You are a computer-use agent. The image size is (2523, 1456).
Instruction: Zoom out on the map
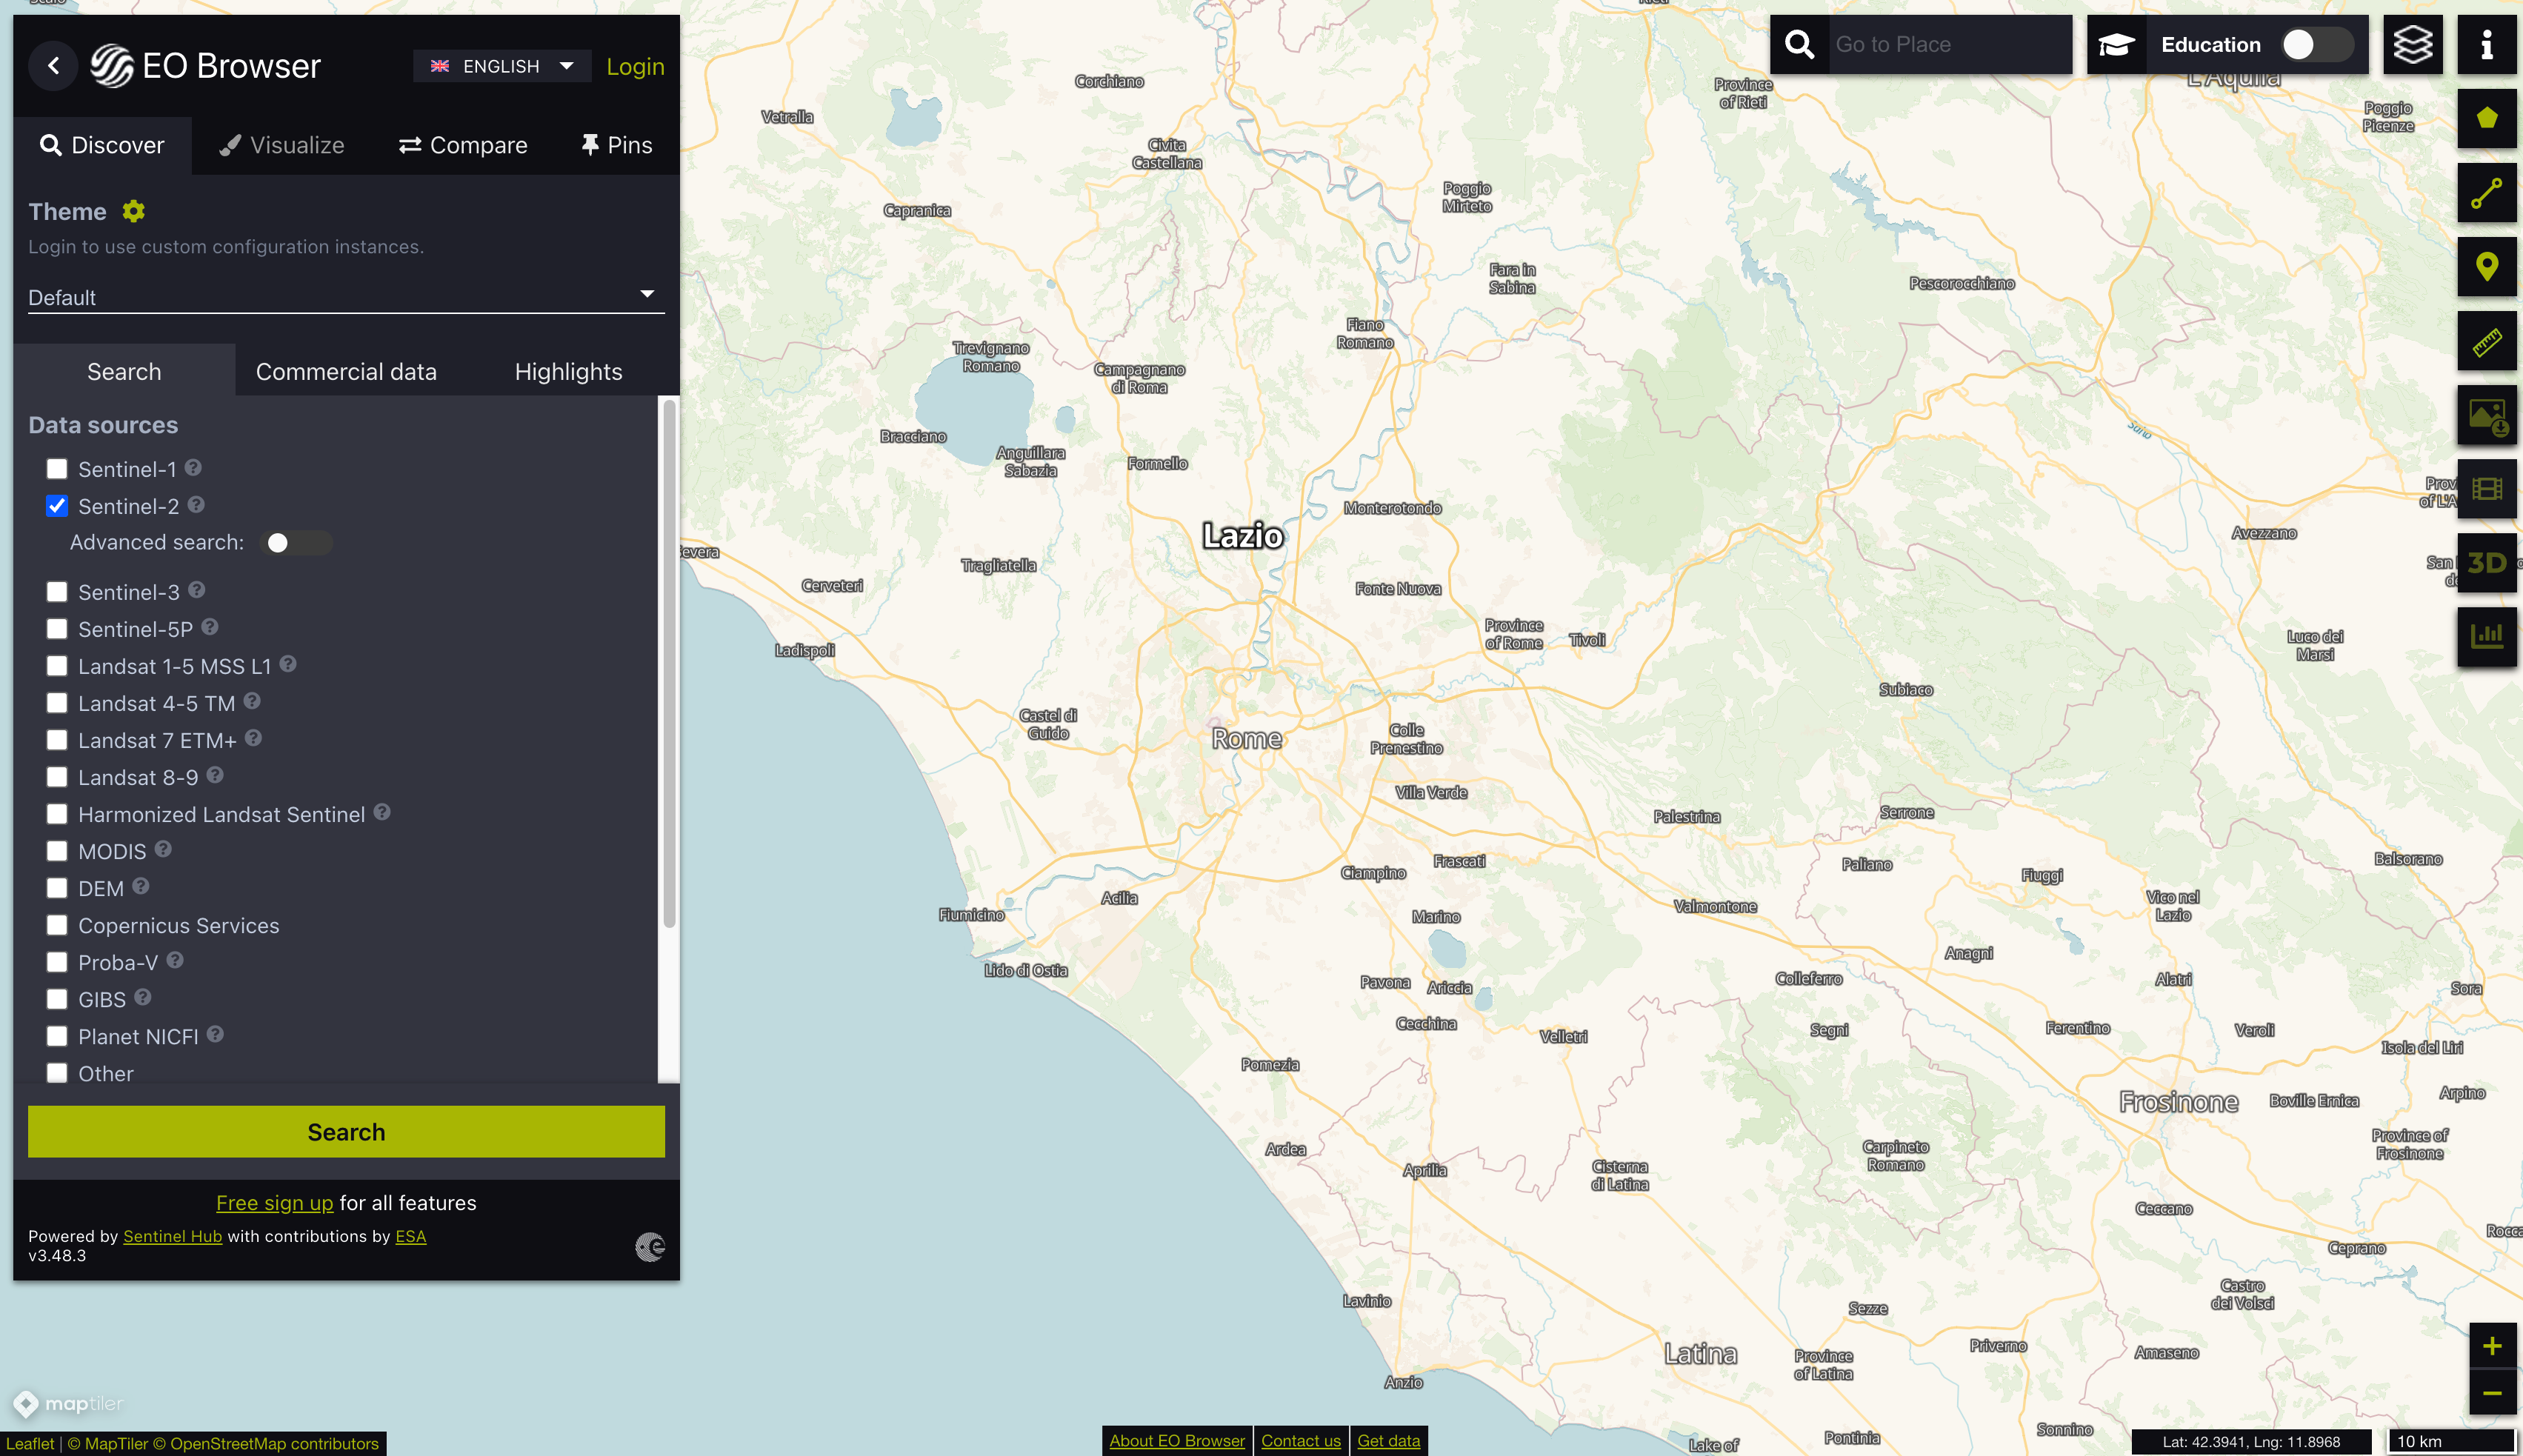(2492, 1392)
